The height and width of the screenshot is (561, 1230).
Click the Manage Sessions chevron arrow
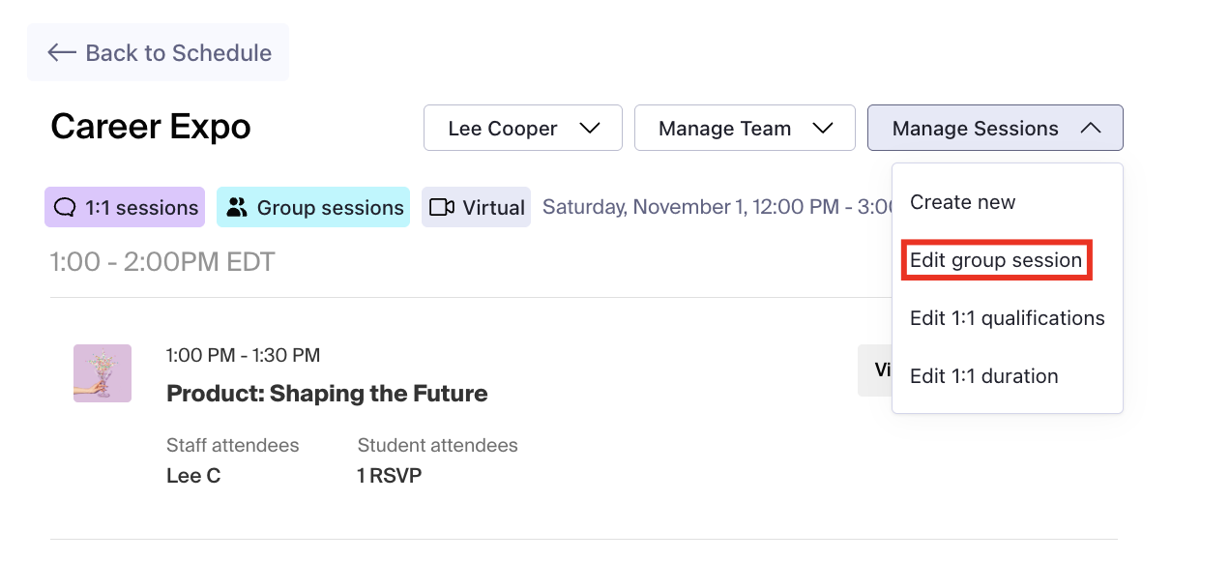[1090, 129]
